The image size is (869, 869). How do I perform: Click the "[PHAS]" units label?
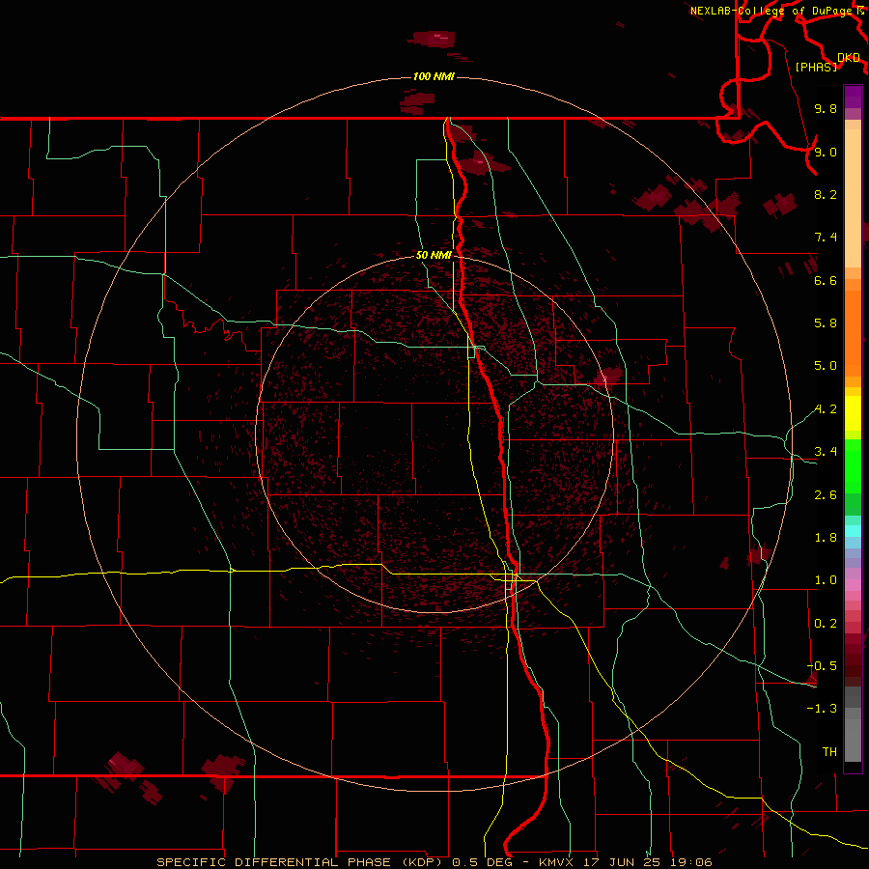point(816,67)
